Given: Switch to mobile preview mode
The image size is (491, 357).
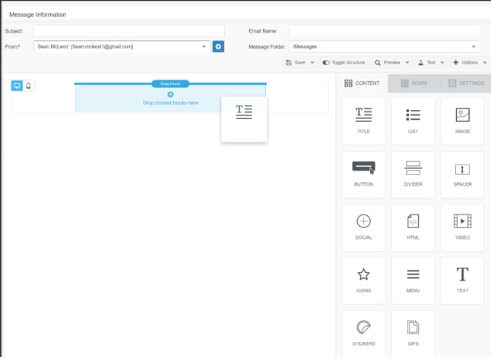Looking at the screenshot, I should tap(29, 86).
